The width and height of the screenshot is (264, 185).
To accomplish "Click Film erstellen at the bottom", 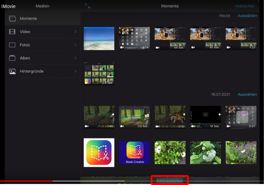I will [x=170, y=181].
